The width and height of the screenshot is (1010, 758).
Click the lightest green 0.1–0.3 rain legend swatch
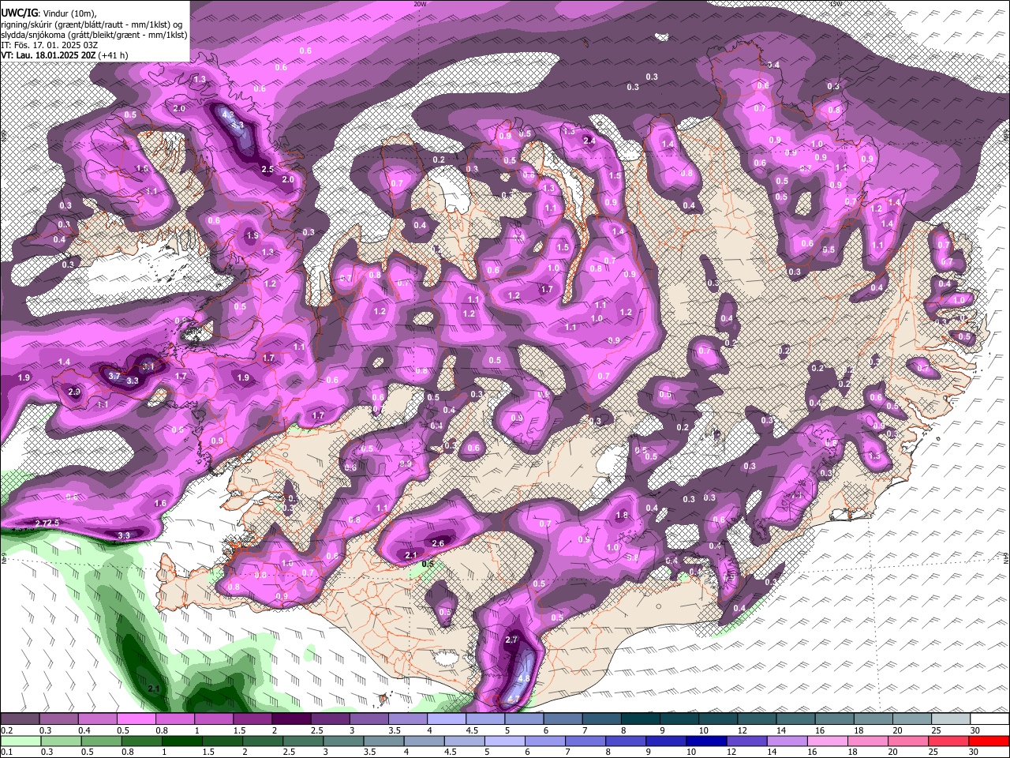click(x=21, y=741)
